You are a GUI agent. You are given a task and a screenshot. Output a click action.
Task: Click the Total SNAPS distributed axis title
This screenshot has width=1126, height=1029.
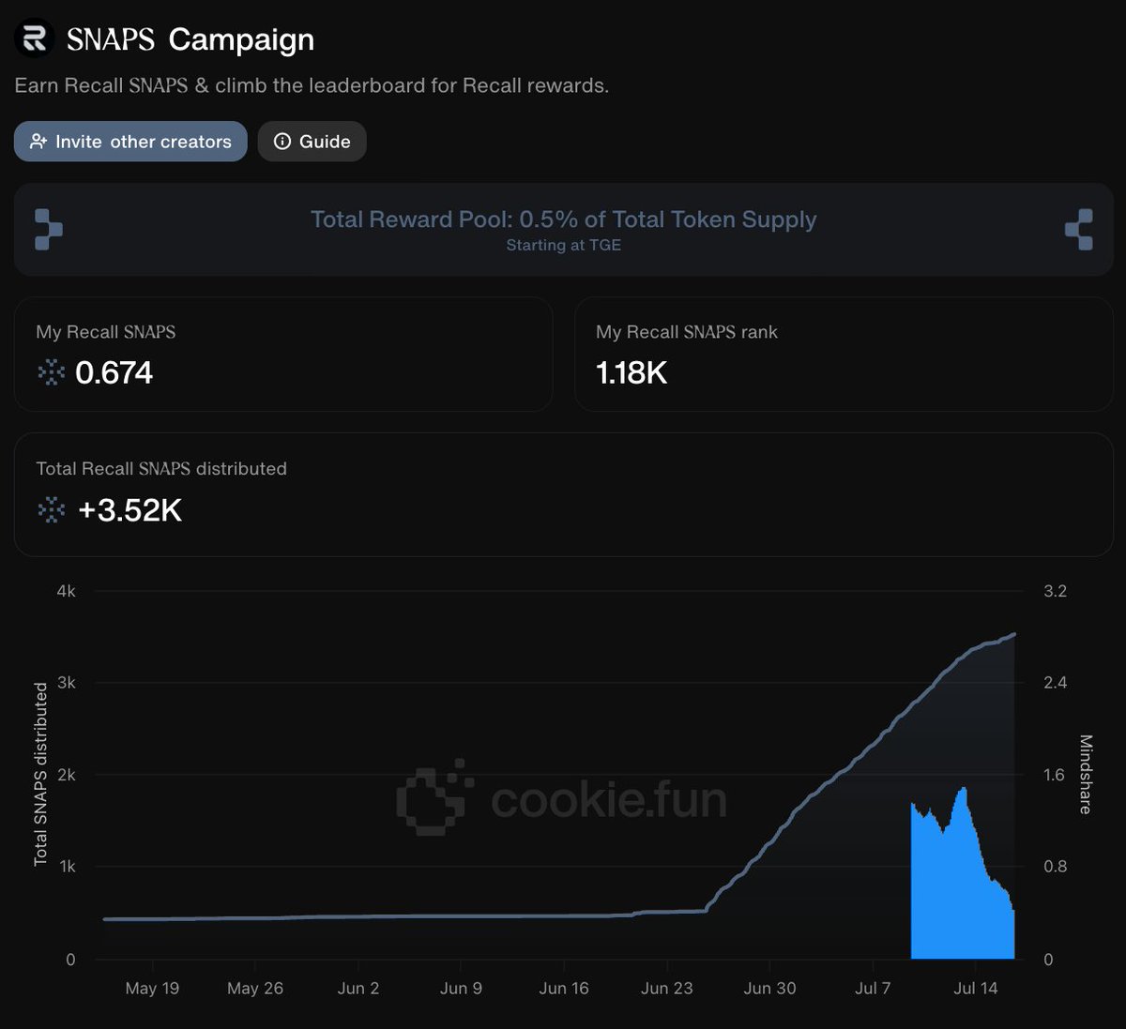tap(40, 774)
